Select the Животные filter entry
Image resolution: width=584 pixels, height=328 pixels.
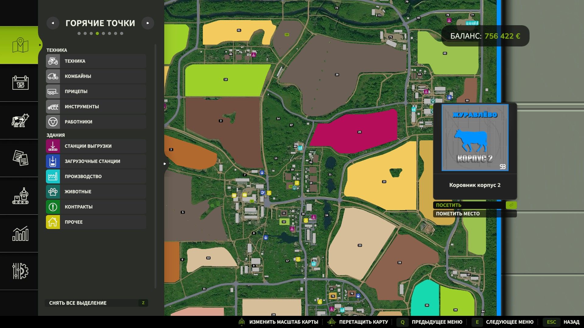tap(96, 192)
